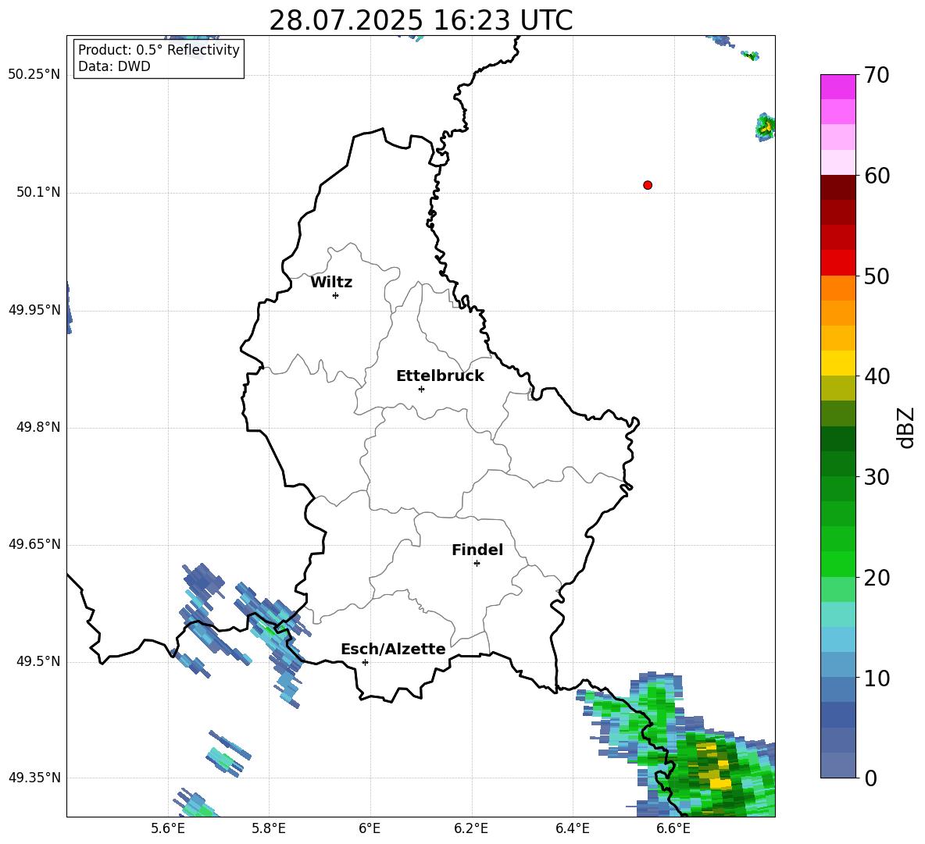Click the Findel station cross marker

[x=477, y=563]
